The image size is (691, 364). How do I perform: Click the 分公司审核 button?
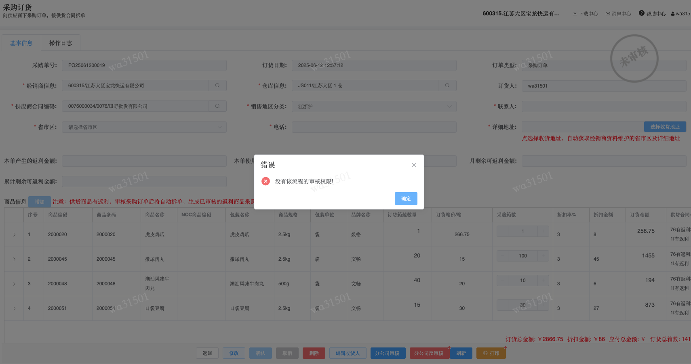click(387, 353)
